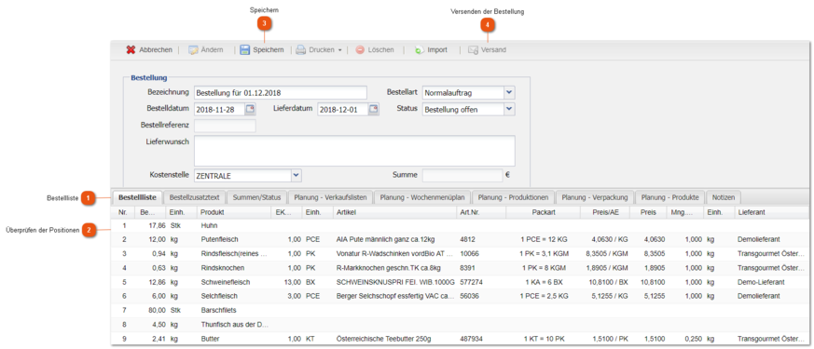Click the Lieferwunsch text area
The image size is (814, 349).
[x=354, y=151]
